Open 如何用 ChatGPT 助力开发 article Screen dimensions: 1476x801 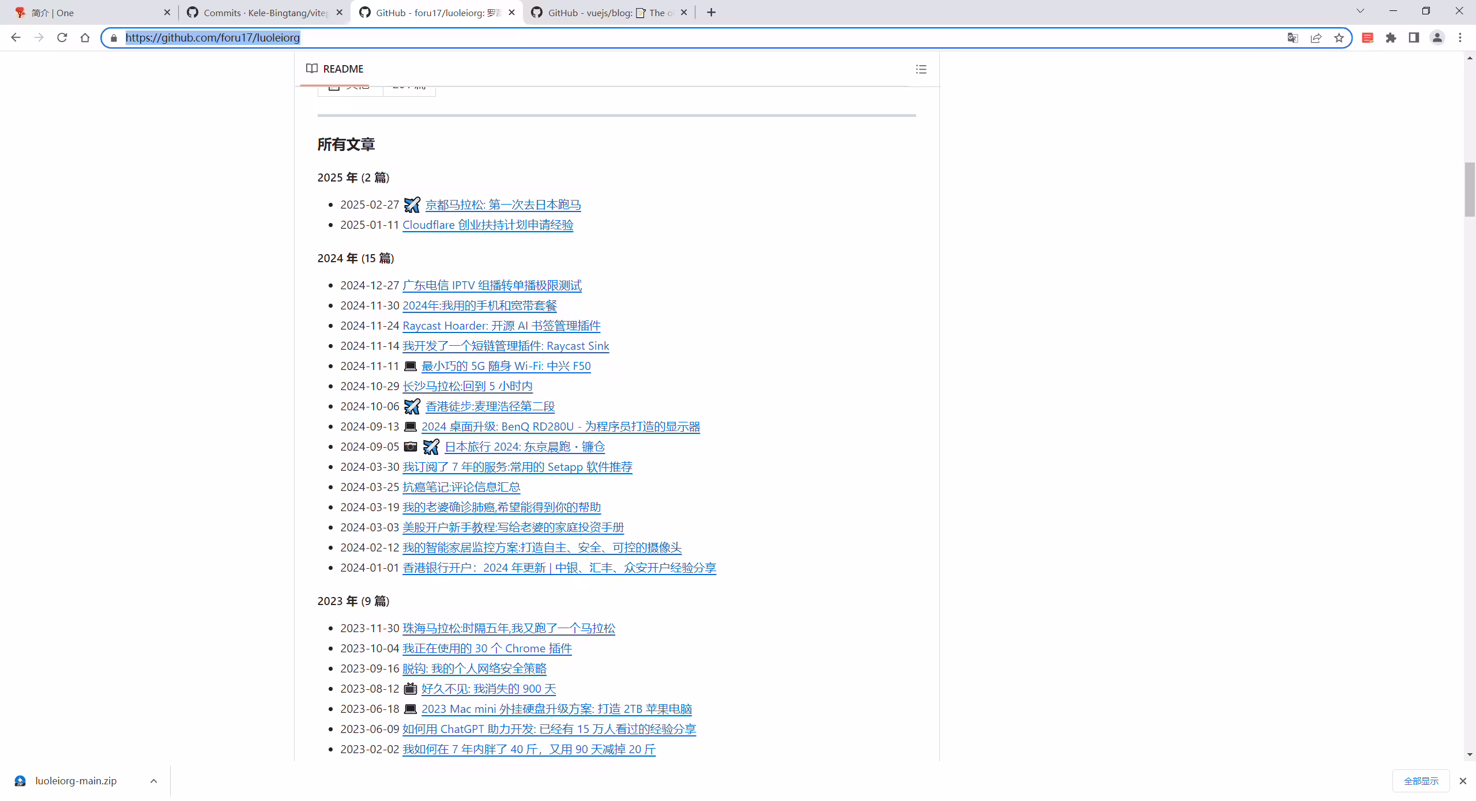pos(549,729)
